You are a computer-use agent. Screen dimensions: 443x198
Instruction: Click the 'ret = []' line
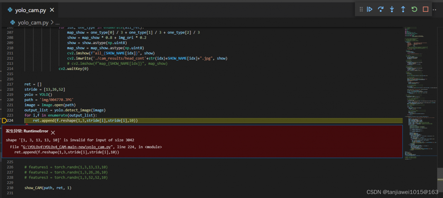33,84
